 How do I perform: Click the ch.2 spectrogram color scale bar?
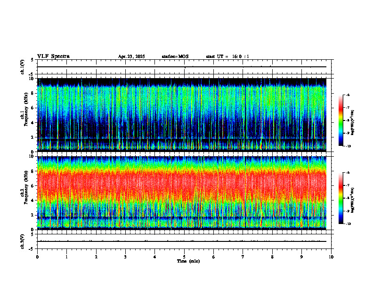coord(341,198)
